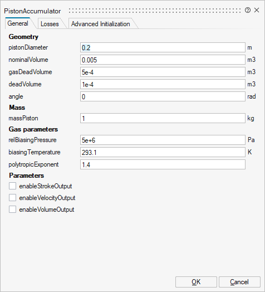The image size is (265, 292).
Task: Click the massPiston input field
Action: (x=163, y=118)
